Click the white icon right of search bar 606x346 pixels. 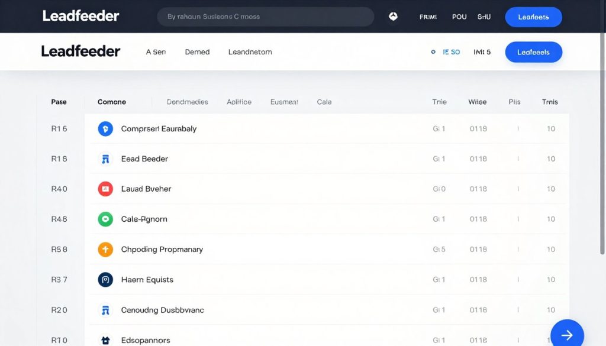point(393,17)
